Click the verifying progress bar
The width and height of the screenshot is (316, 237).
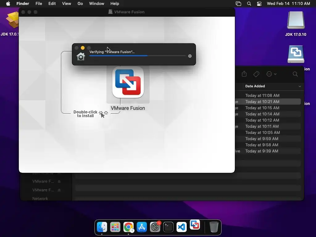pyautogui.click(x=137, y=56)
